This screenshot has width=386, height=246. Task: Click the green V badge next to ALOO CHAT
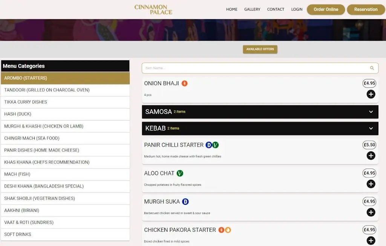pyautogui.click(x=180, y=173)
